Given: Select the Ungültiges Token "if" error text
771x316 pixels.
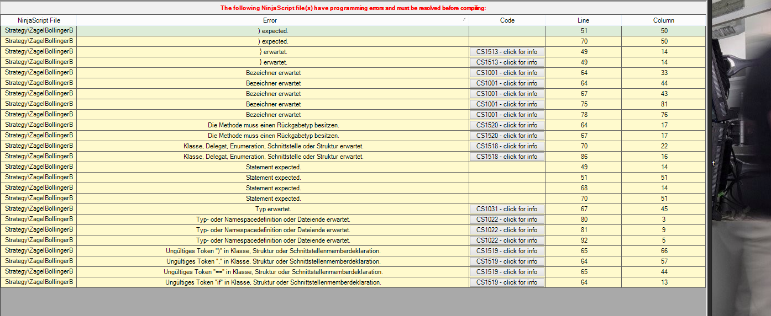Looking at the screenshot, I should (273, 282).
